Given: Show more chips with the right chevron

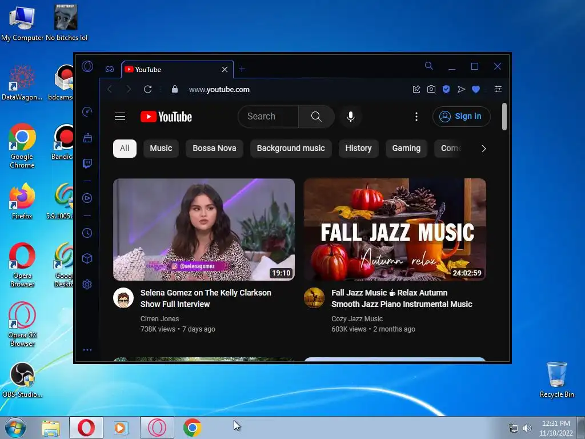Looking at the screenshot, I should pos(483,149).
